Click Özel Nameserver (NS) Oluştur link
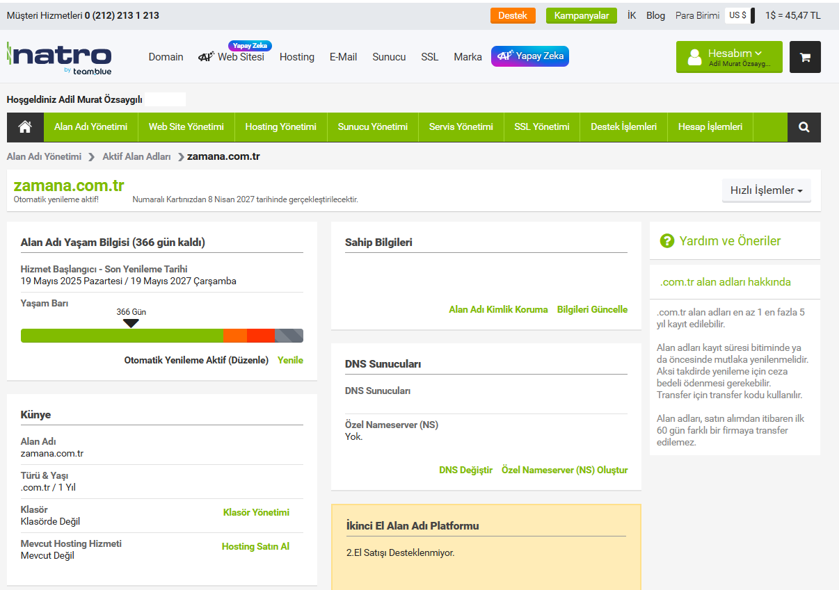 pyautogui.click(x=564, y=470)
